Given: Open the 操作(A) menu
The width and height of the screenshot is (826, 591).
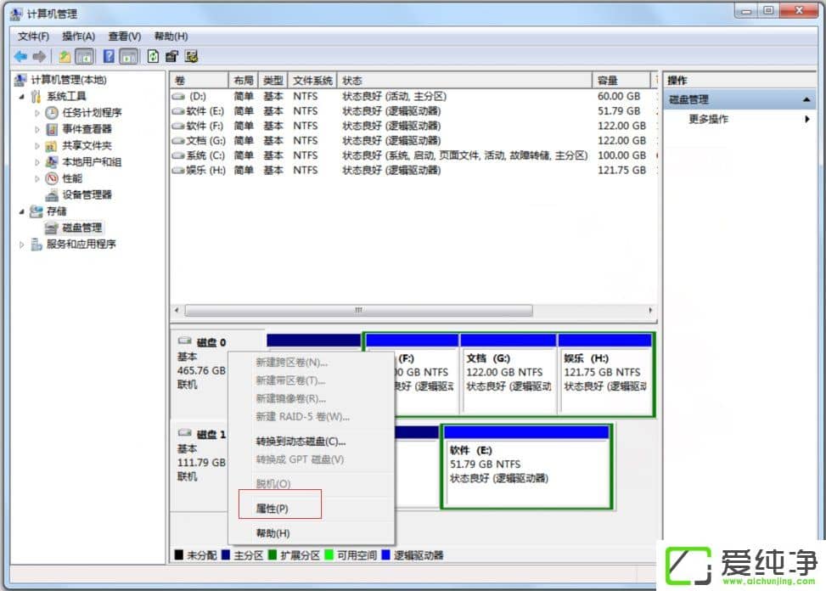Looking at the screenshot, I should [x=78, y=37].
